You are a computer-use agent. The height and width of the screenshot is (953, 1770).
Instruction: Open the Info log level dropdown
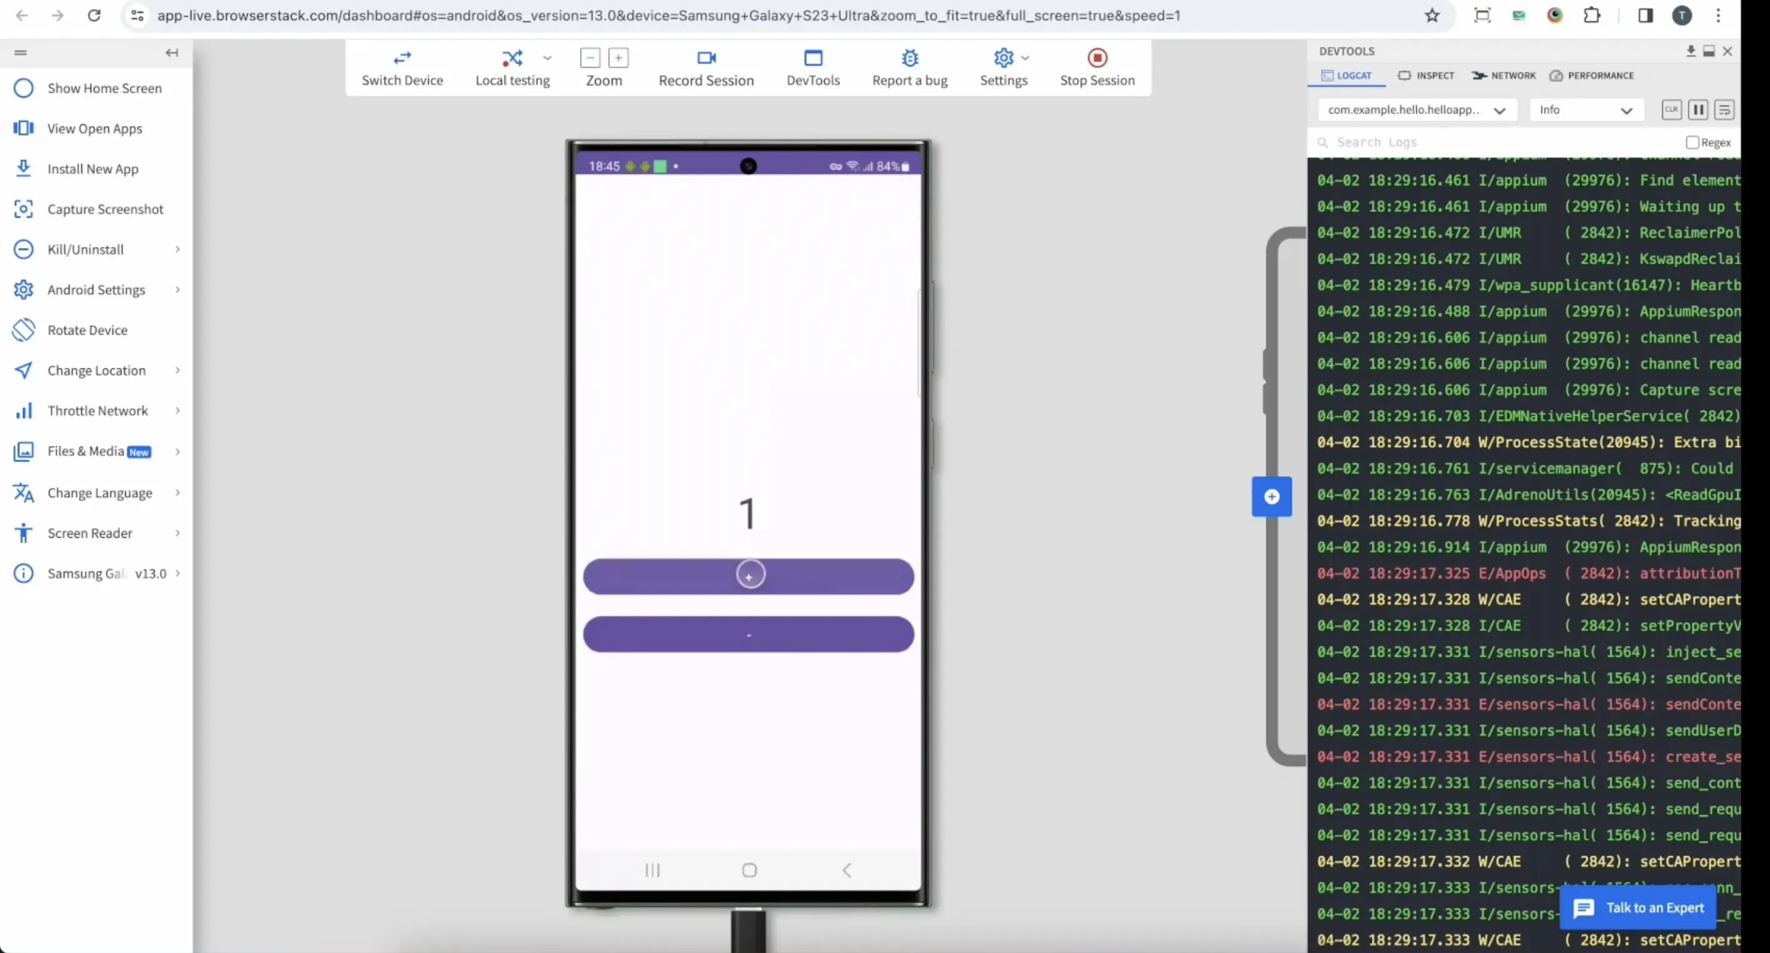[1585, 110]
